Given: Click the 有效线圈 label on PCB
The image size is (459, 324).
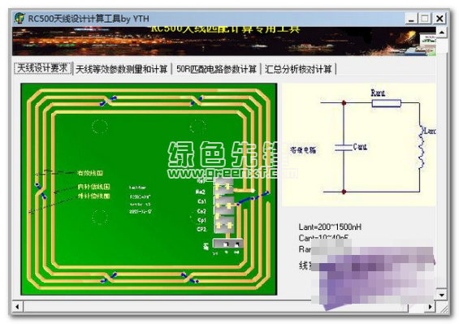Looking at the screenshot, I should click(x=90, y=173).
